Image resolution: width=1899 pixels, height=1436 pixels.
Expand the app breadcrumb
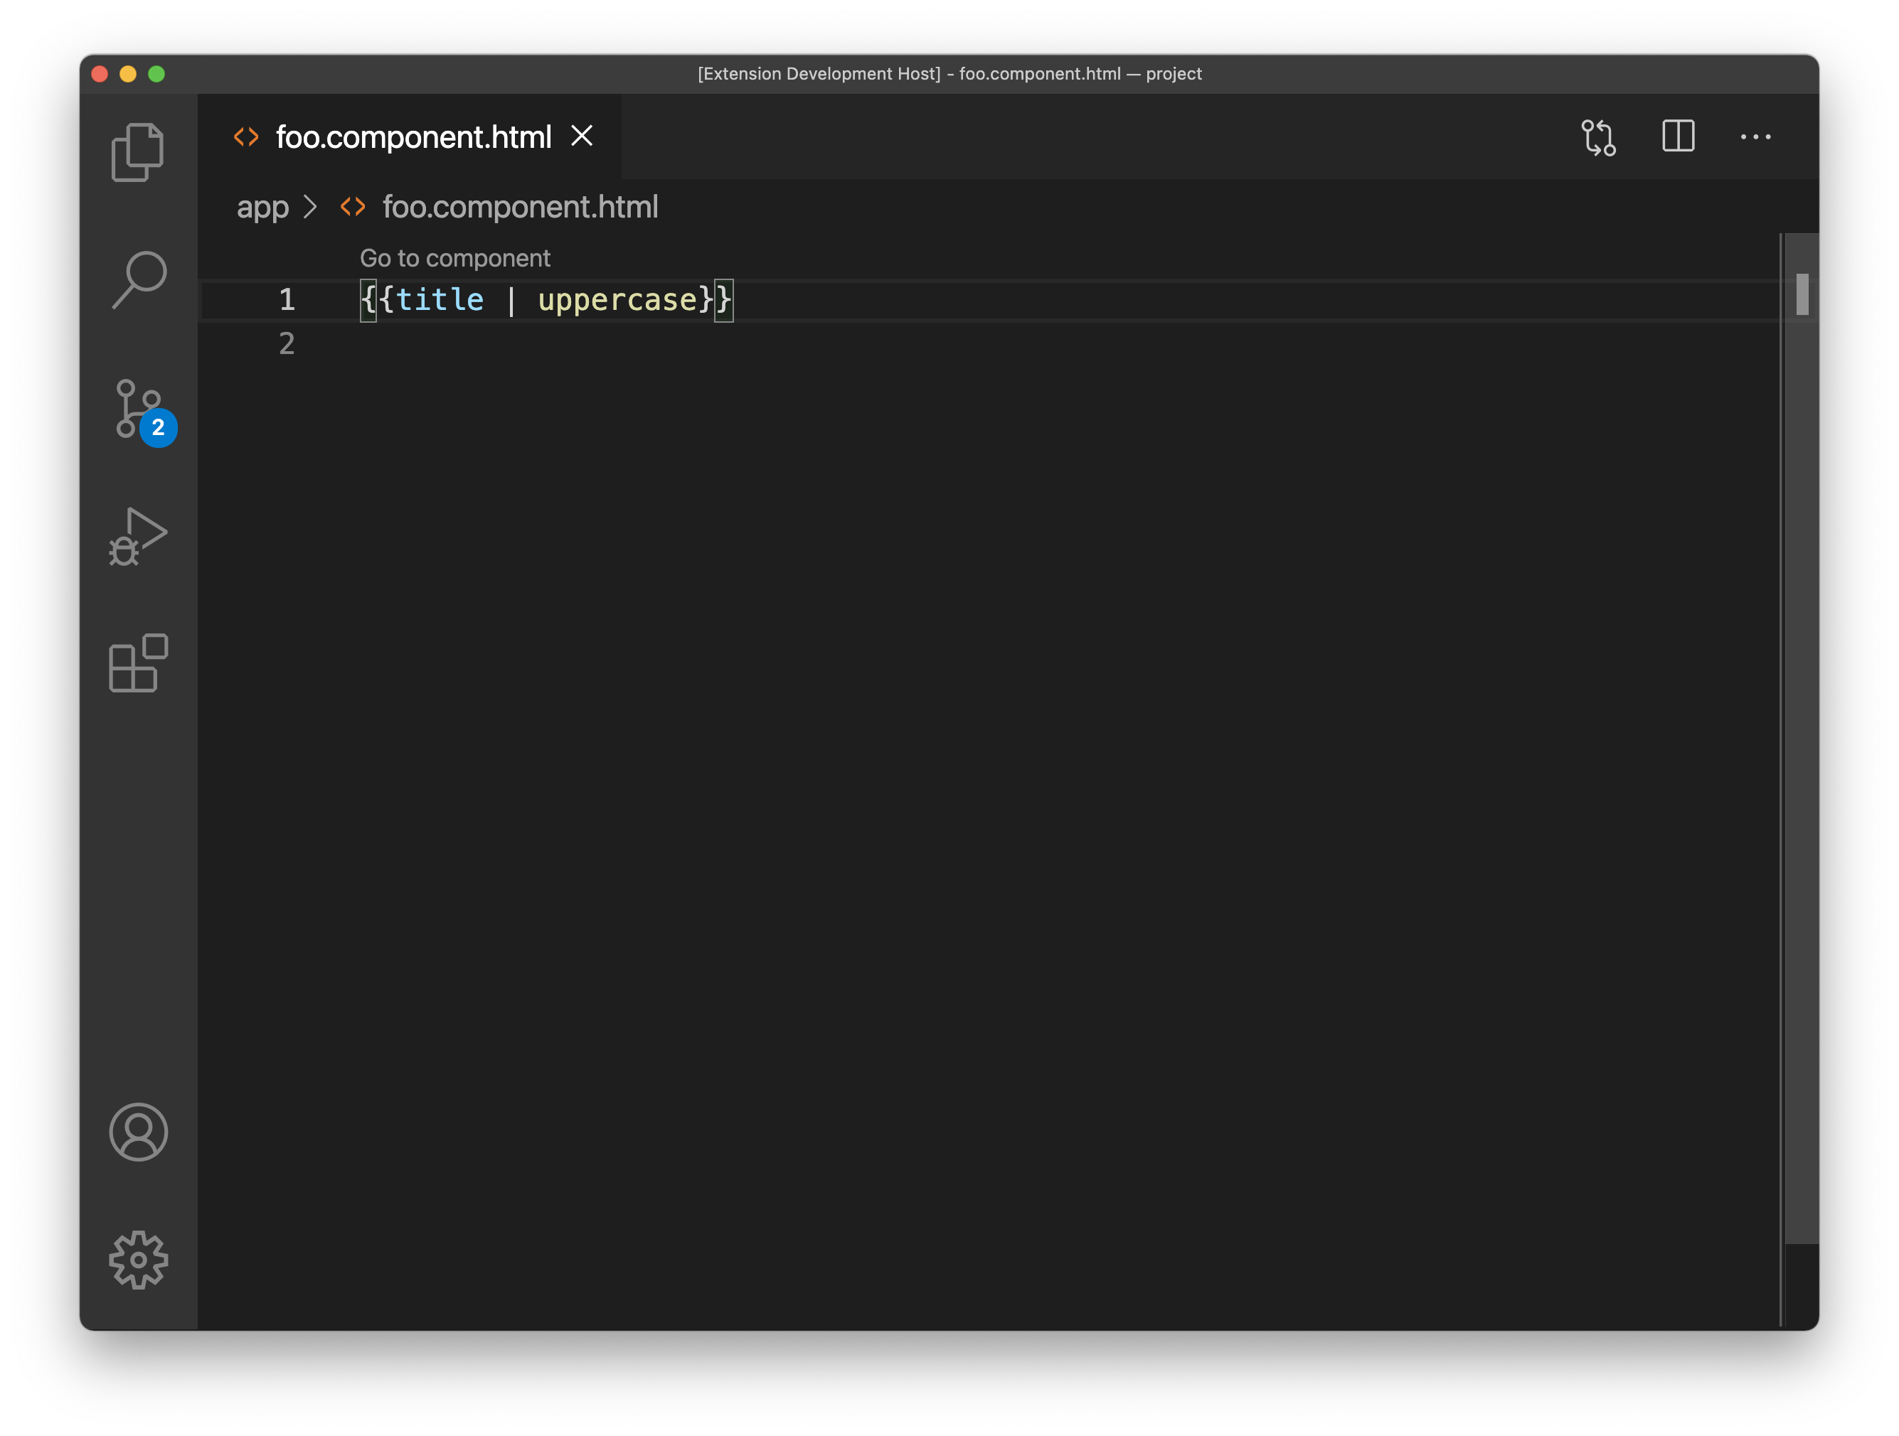click(262, 206)
